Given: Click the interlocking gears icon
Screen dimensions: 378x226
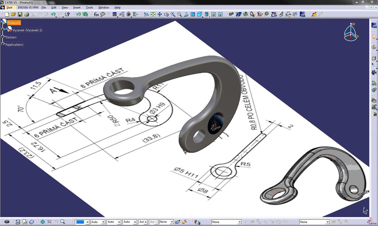Looking at the screenshot, I should click(x=232, y=14).
